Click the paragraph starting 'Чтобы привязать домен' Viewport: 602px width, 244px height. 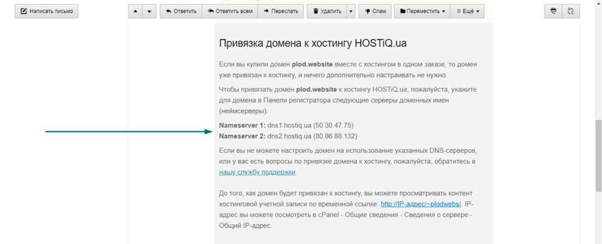click(x=348, y=100)
